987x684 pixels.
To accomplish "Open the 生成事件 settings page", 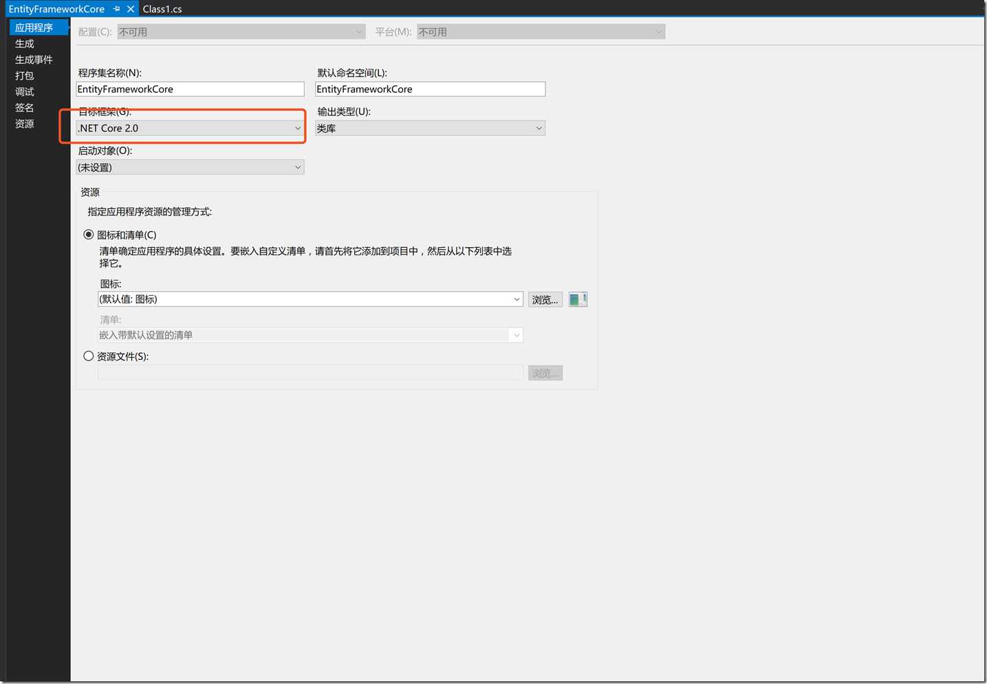I will 34,59.
